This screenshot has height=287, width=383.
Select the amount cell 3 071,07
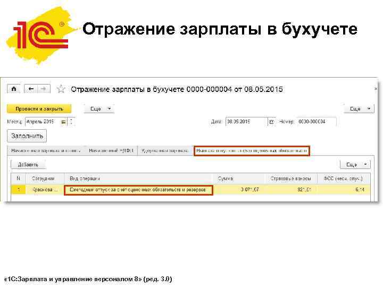pos(239,190)
